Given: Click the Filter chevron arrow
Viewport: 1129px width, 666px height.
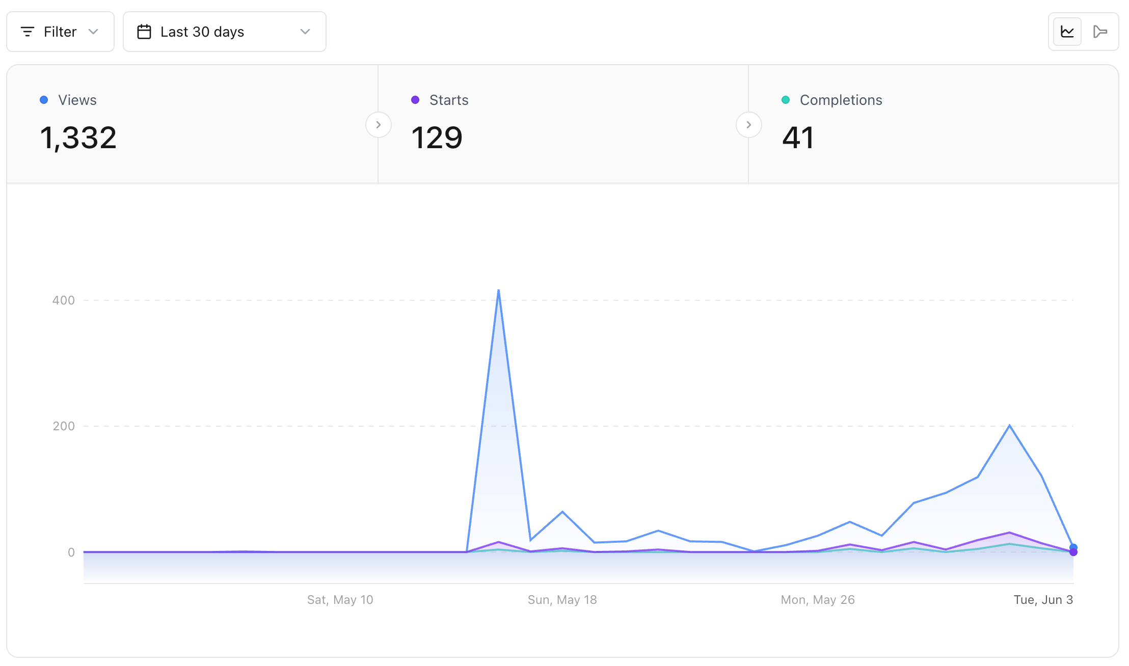Looking at the screenshot, I should click(93, 32).
